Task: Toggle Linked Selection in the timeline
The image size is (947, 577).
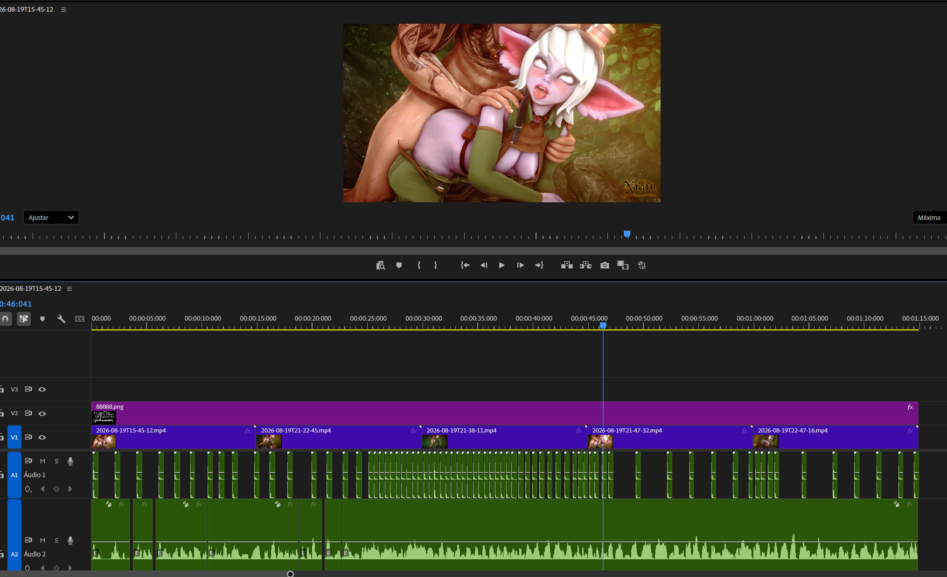Action: 24,319
